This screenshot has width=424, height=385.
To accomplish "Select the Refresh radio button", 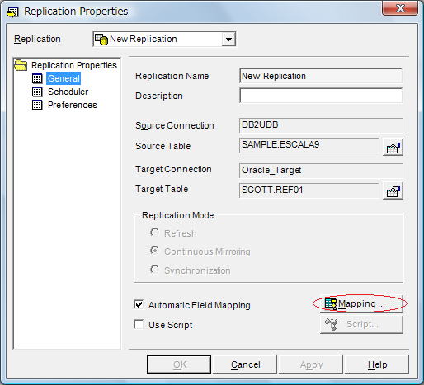I will point(155,232).
